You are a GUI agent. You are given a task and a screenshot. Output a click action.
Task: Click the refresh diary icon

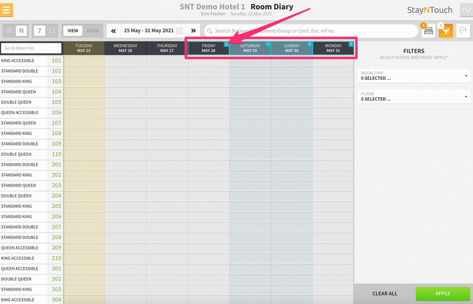tap(463, 31)
